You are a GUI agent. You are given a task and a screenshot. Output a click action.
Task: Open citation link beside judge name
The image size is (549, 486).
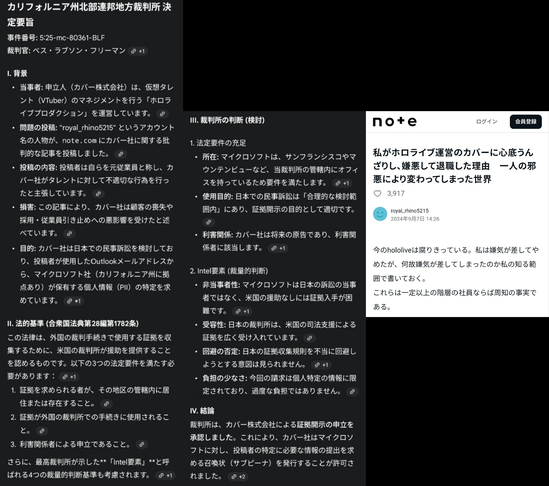(x=138, y=51)
